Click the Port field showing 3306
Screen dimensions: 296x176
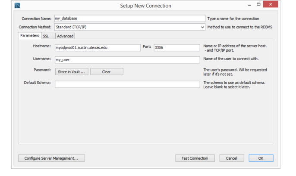pyautogui.click(x=177, y=48)
